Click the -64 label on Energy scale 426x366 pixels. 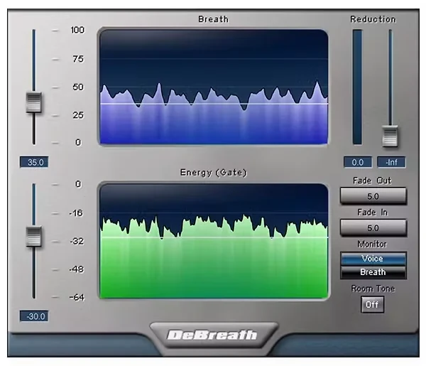(x=77, y=298)
